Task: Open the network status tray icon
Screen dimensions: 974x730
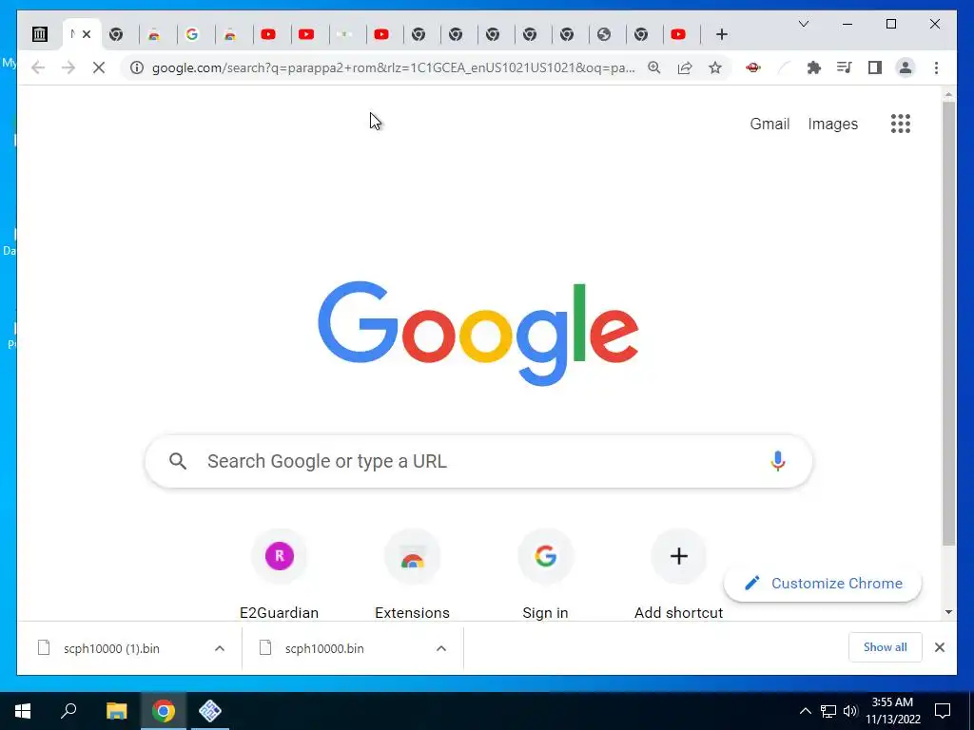Action: point(828,711)
